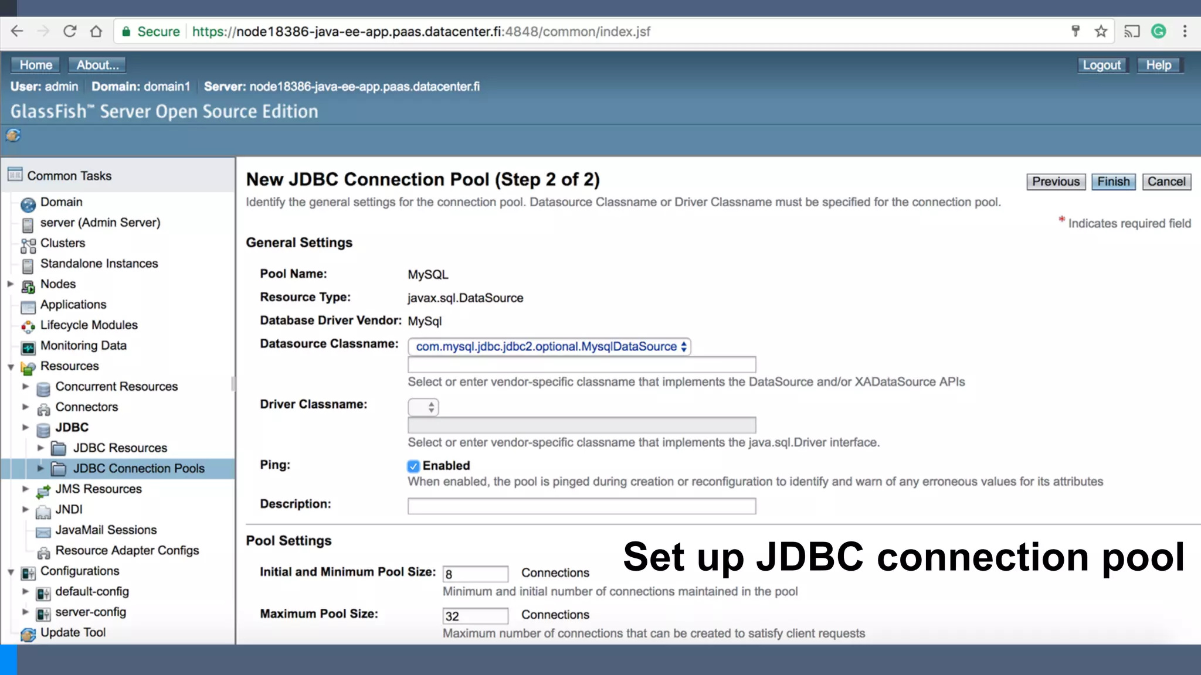Click the JDBC Resources folder icon
Image resolution: width=1201 pixels, height=675 pixels.
(x=58, y=449)
